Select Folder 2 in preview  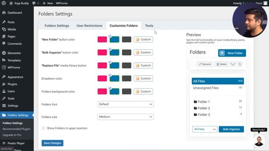218,108
